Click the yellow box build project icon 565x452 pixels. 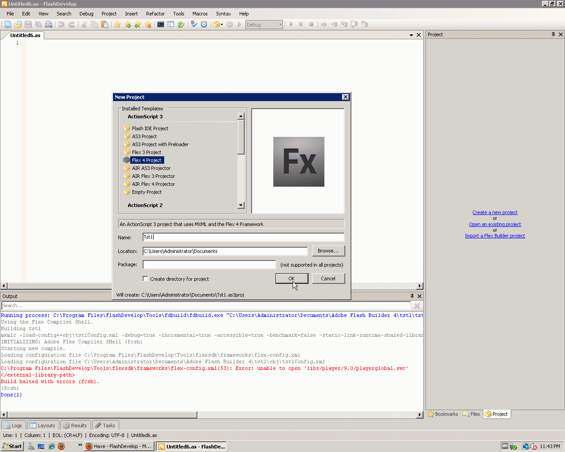click(216, 25)
